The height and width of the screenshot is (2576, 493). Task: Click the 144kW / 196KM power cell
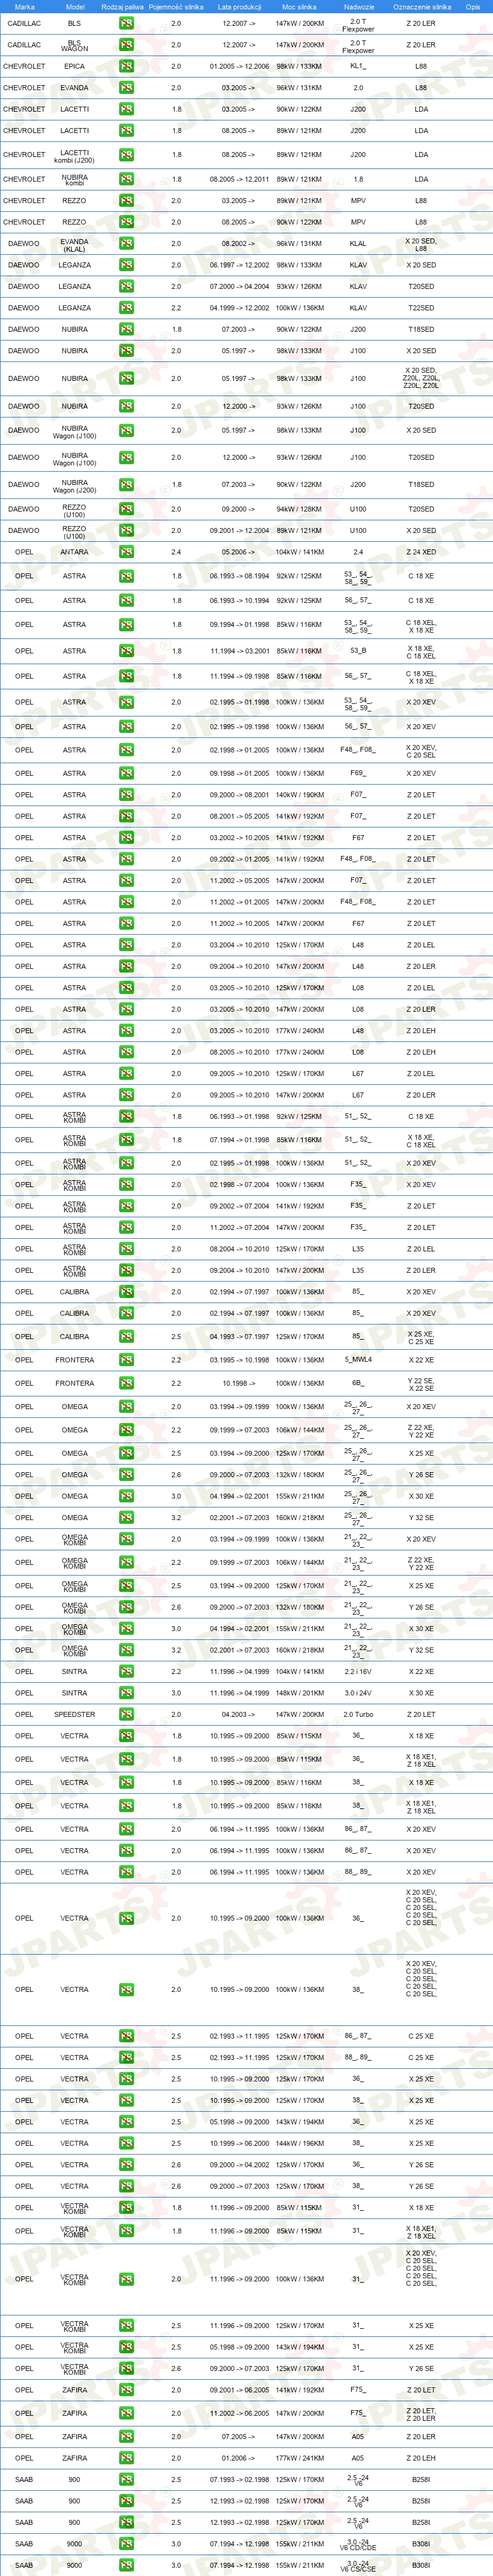coord(299,2143)
